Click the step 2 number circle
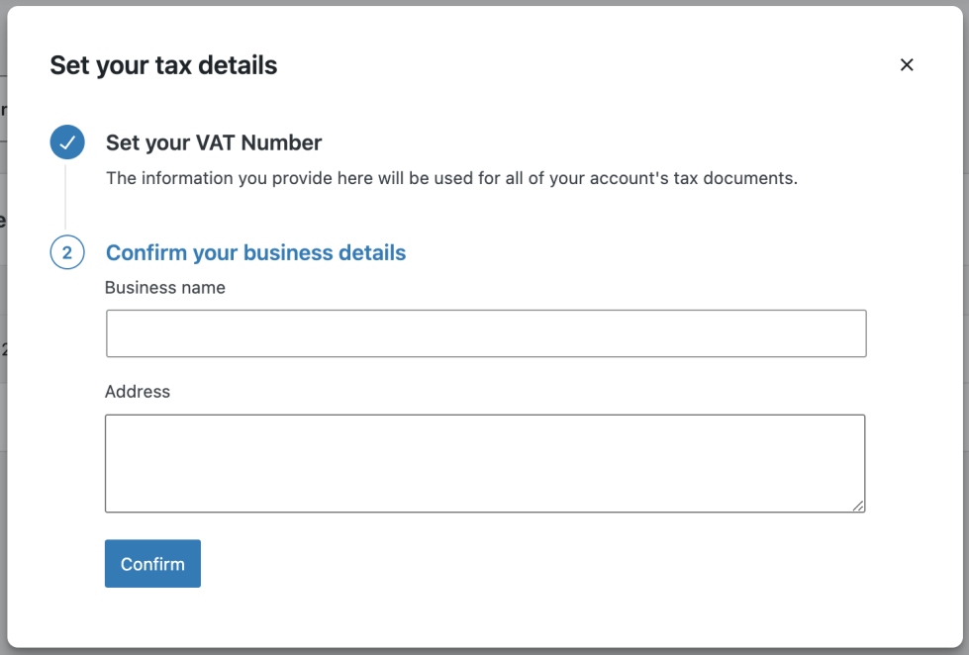The image size is (969, 655). (67, 253)
